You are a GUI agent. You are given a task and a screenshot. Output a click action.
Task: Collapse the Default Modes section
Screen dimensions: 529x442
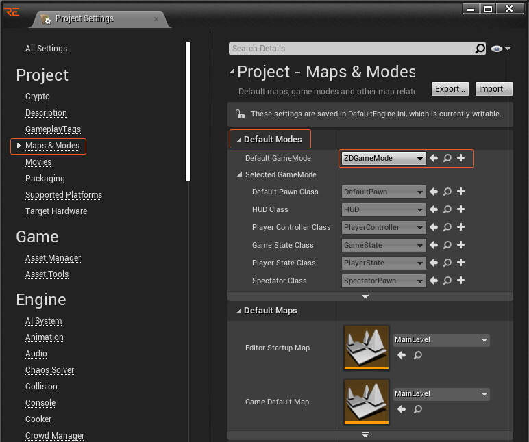[238, 140]
